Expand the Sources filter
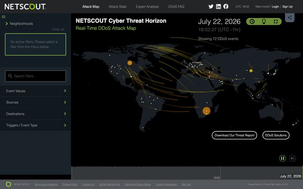This screenshot has height=189, width=303. coord(36,102)
